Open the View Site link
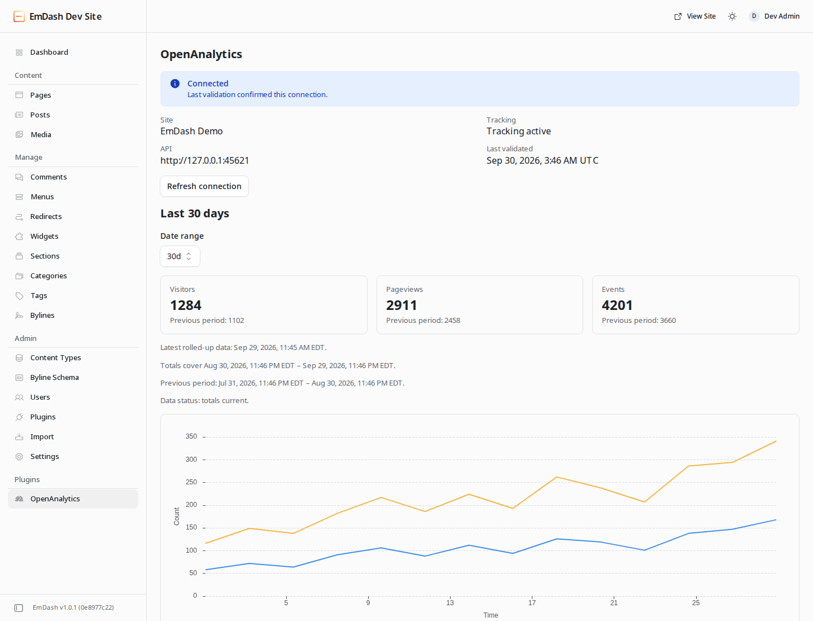Viewport: 813px width, 621px height. point(695,16)
